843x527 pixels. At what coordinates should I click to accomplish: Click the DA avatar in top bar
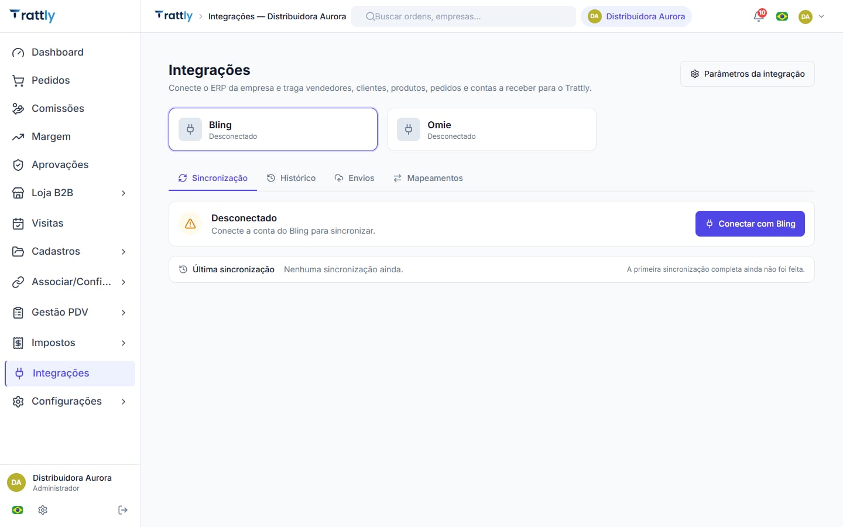[x=806, y=16]
